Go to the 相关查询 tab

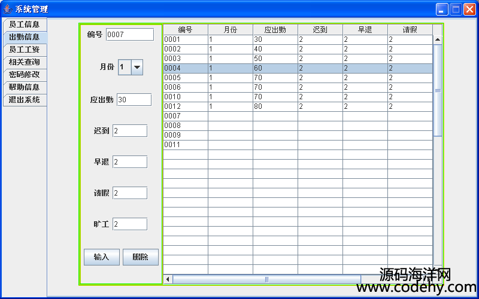click(25, 62)
